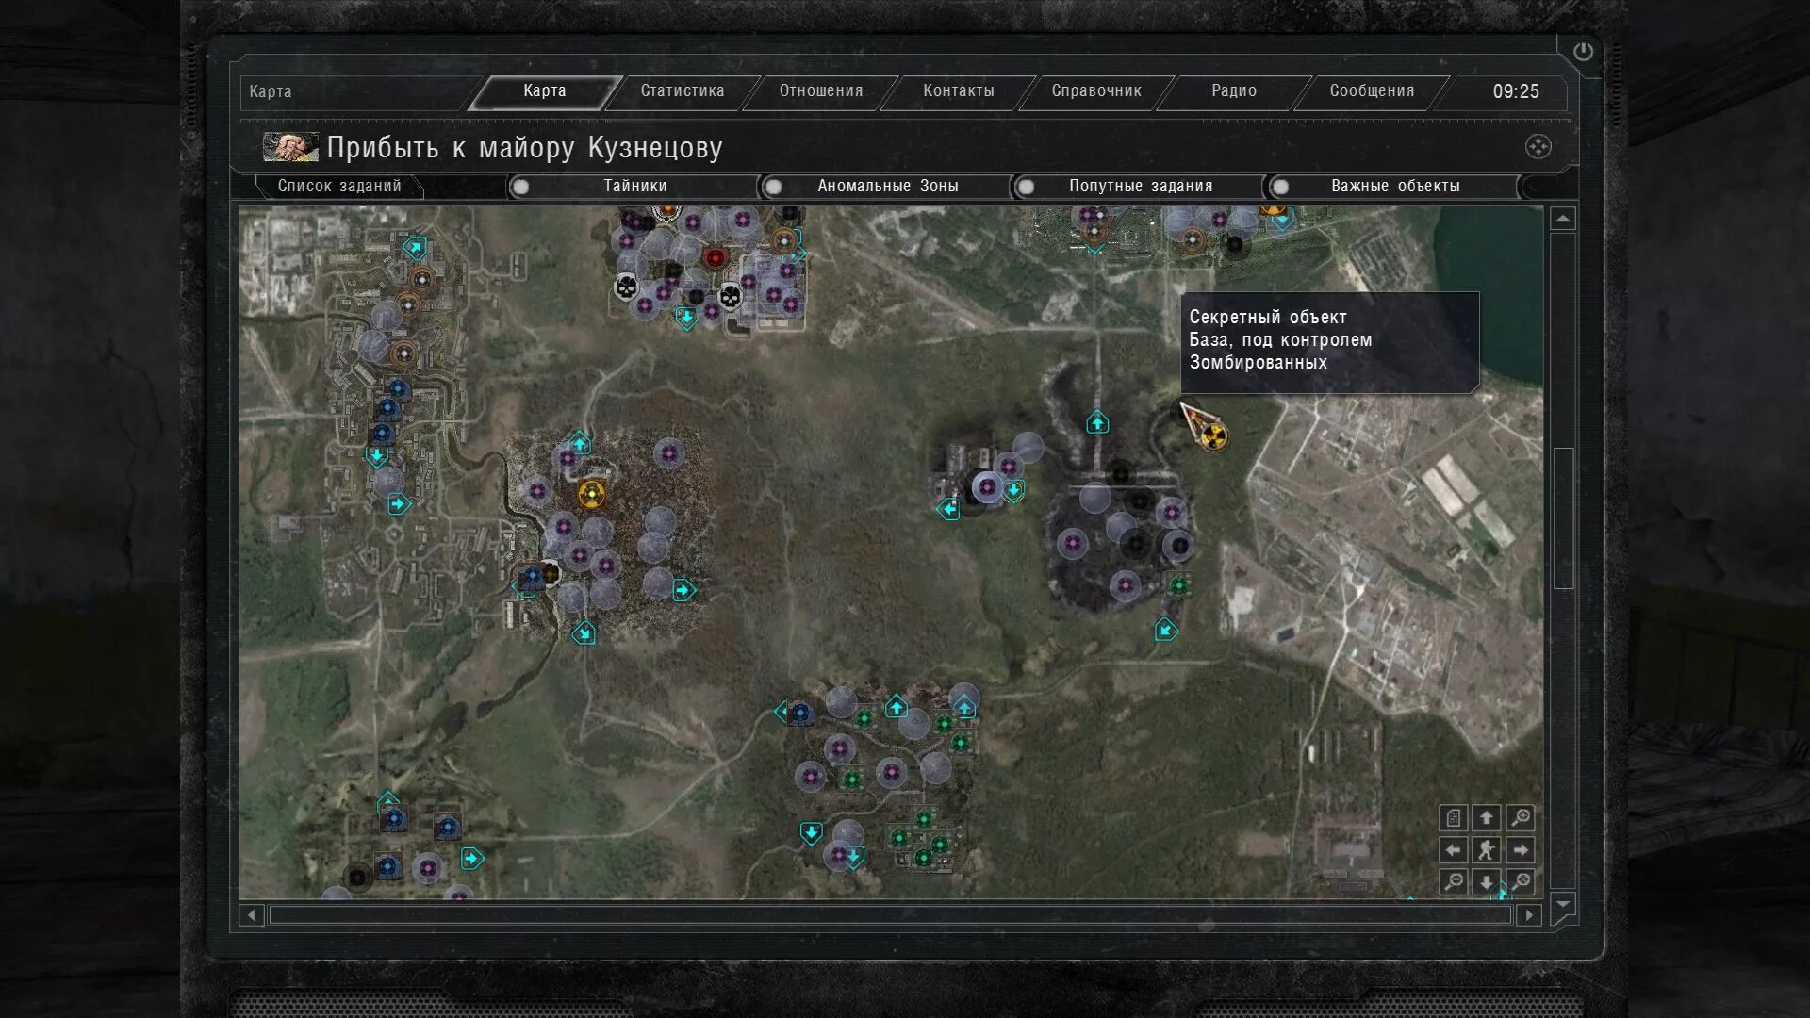Enable the Важные объекты filter
The width and height of the screenshot is (1810, 1018).
point(1280,187)
